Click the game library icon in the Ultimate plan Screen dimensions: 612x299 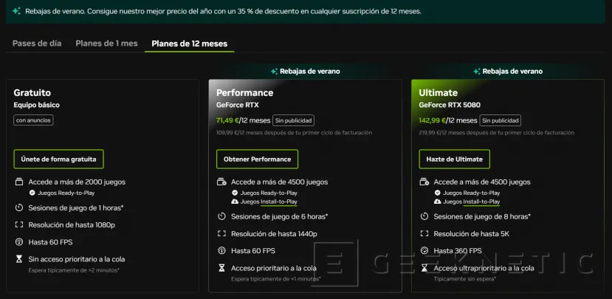click(424, 182)
